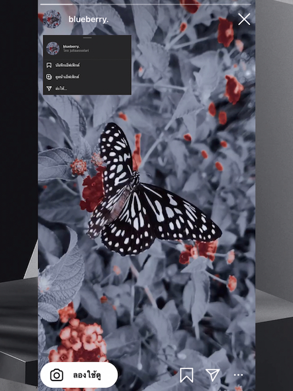Tap the ลองใช้ดู (try it) button

79,375
